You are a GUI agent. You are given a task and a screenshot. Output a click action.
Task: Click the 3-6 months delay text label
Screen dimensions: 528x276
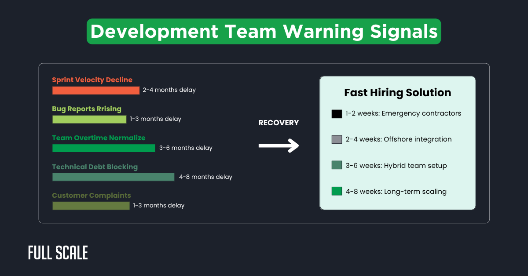tap(186, 148)
